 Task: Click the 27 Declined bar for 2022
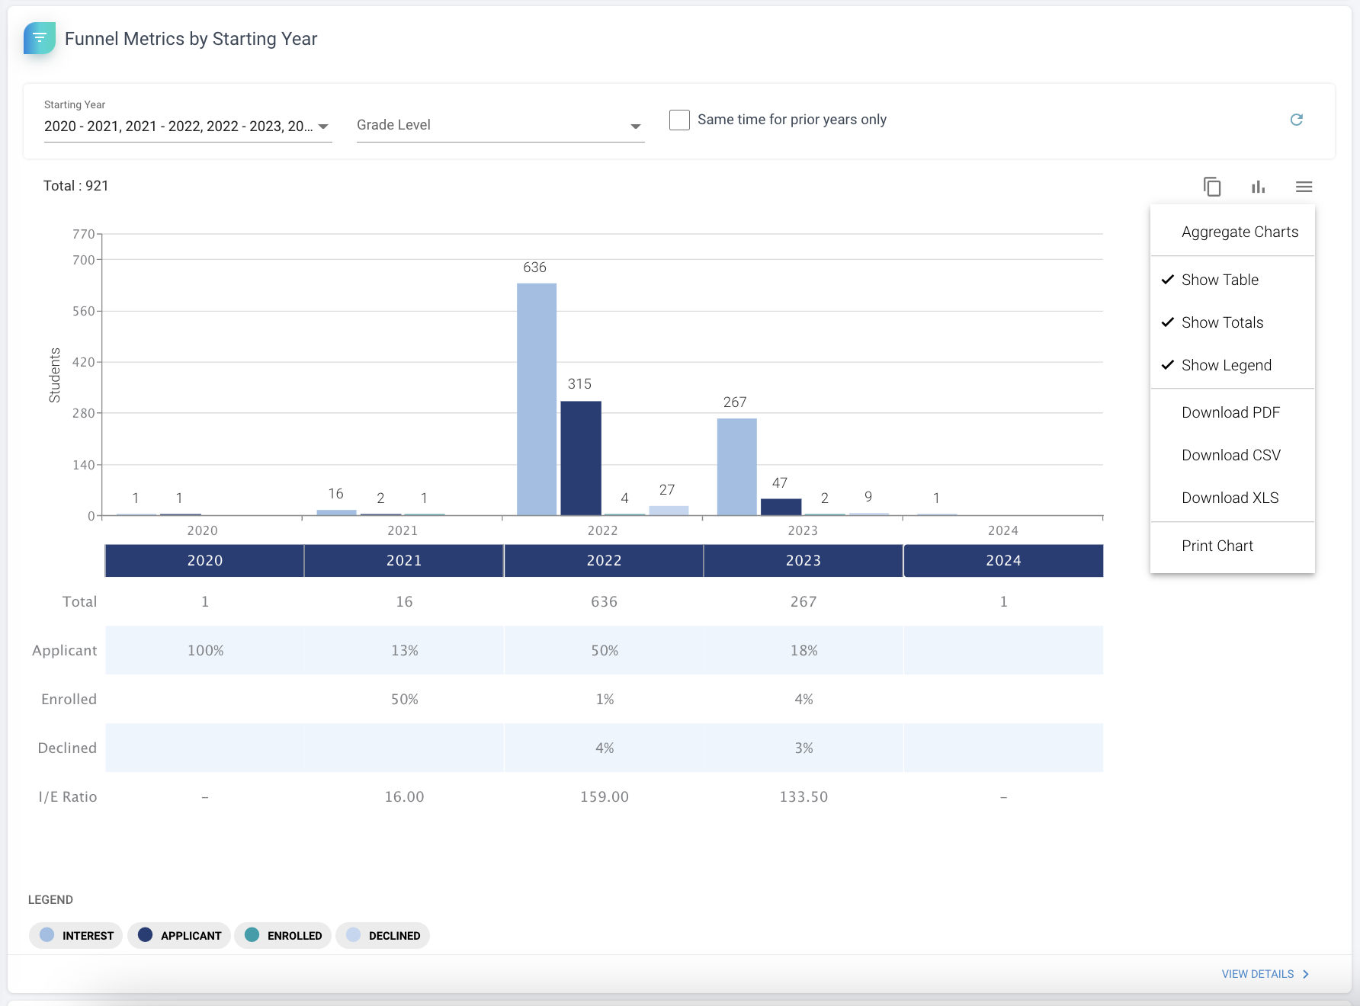pyautogui.click(x=669, y=511)
